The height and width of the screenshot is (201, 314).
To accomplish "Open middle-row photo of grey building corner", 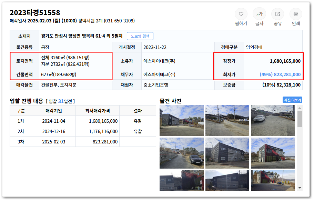I will pyautogui.click(x=227, y=153).
